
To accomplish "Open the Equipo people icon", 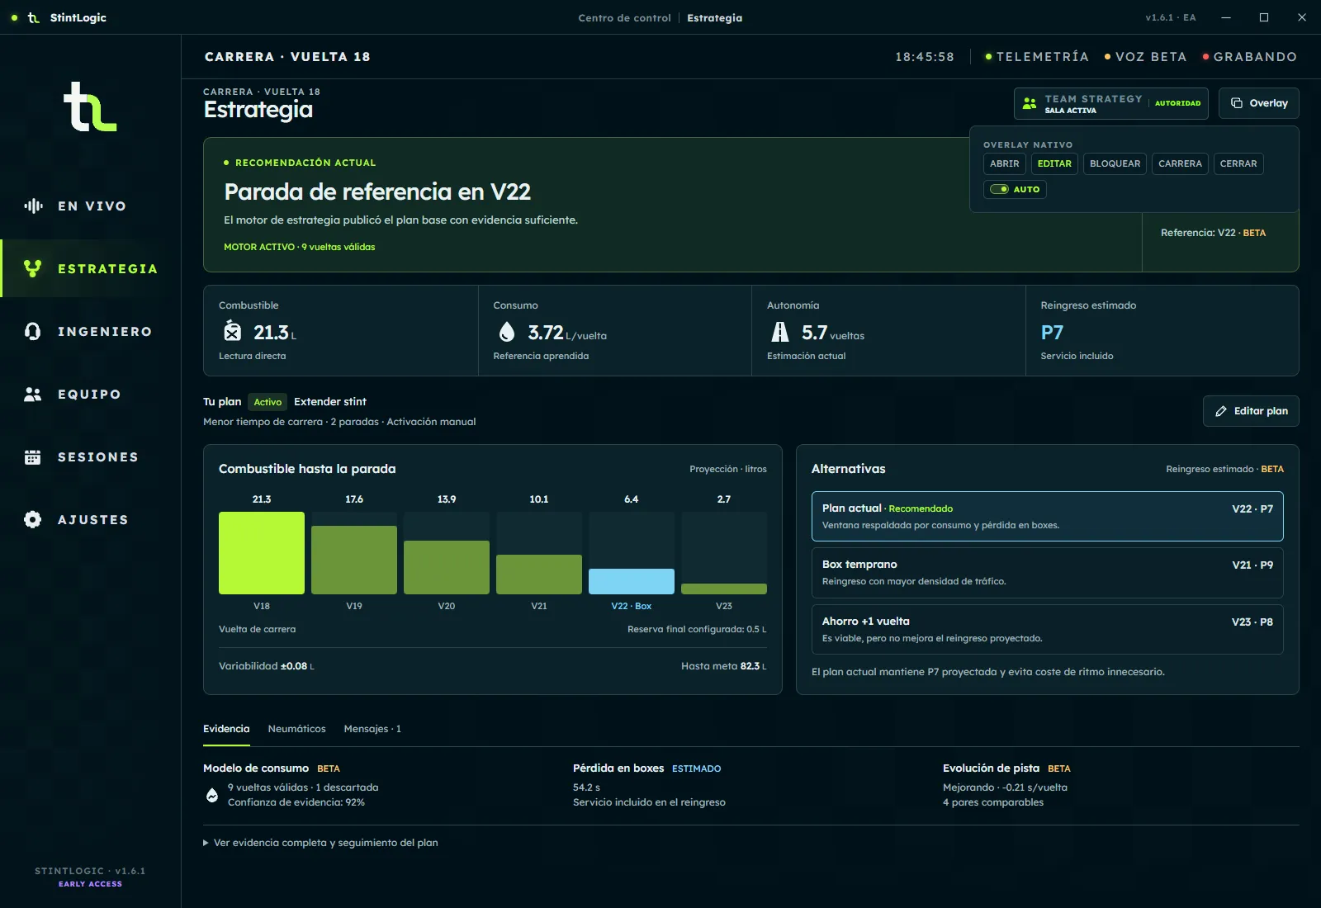I will [x=33, y=395].
